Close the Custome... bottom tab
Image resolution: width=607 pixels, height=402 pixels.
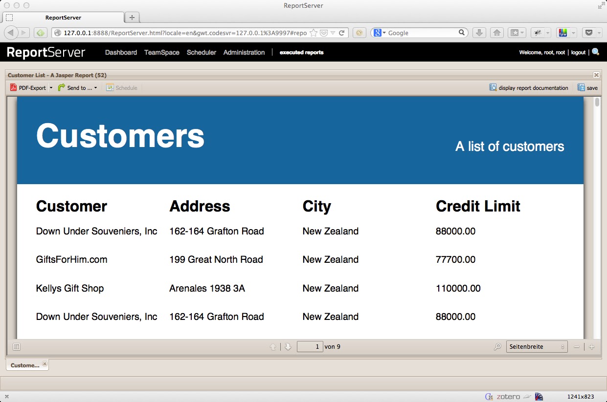click(x=45, y=364)
